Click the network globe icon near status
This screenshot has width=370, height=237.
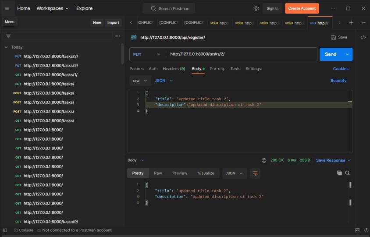[x=264, y=160]
